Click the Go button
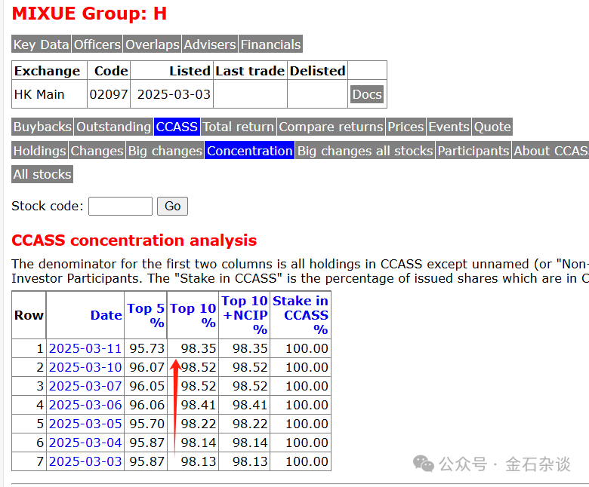 click(172, 207)
